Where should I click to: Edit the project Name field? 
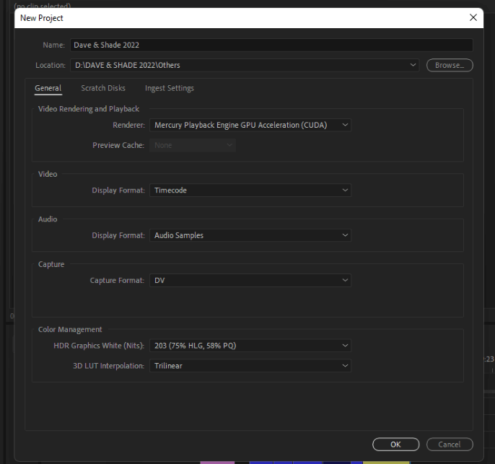[x=271, y=45]
